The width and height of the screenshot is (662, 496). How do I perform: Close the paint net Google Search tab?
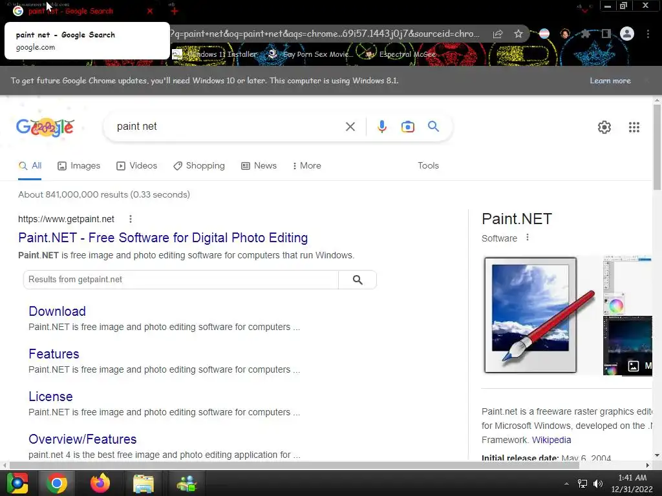point(150,11)
